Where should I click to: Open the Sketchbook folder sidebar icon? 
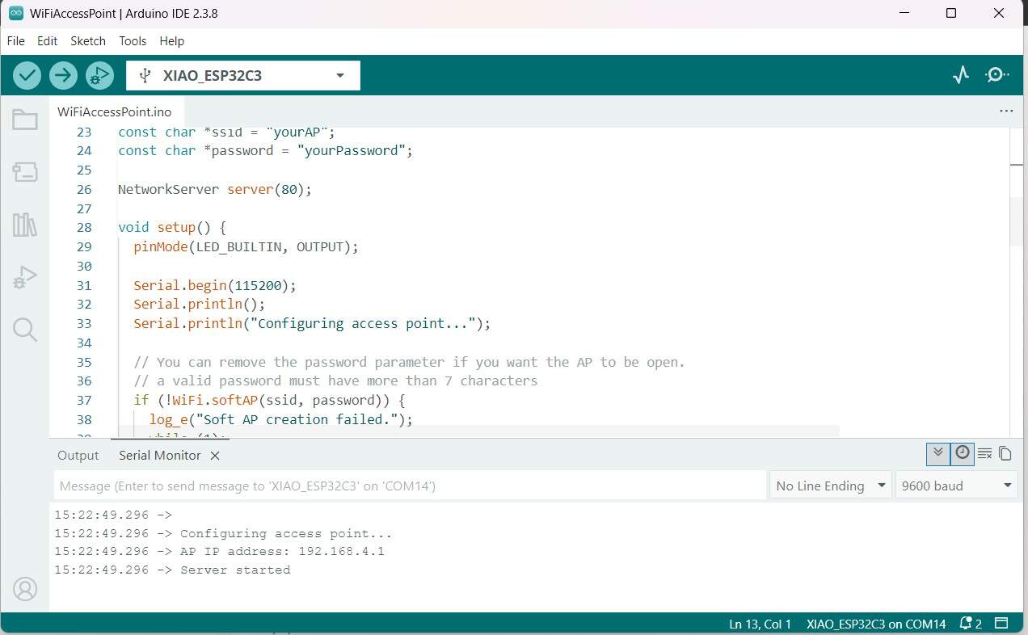25,120
